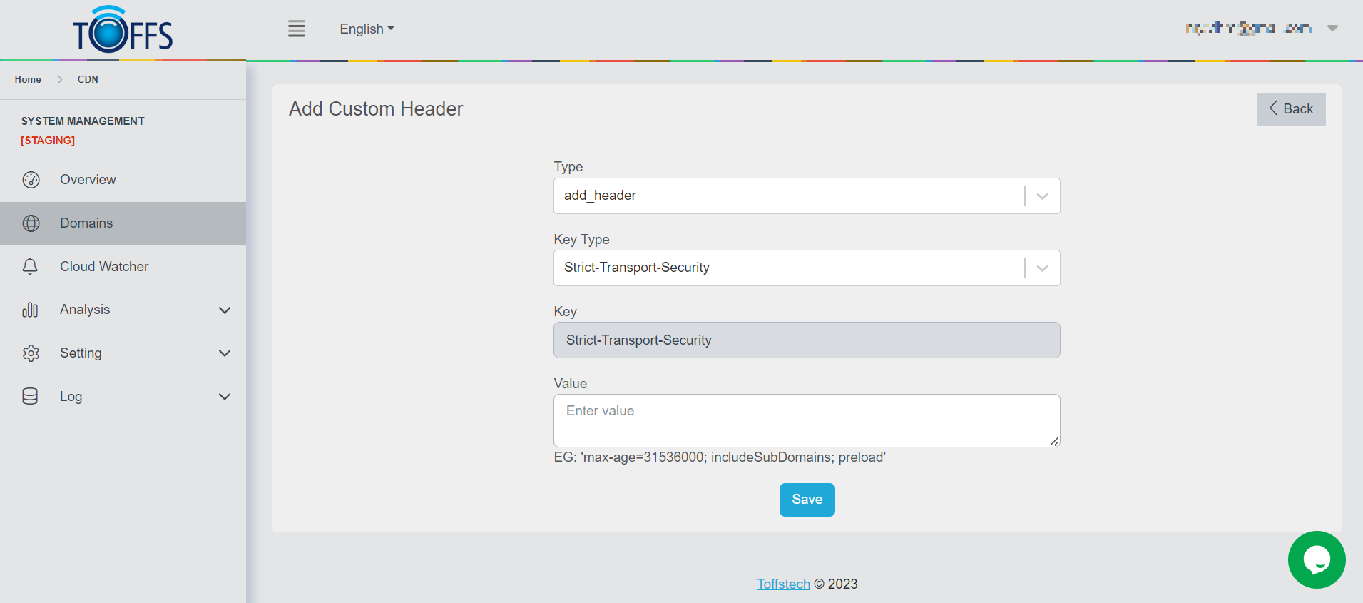
Task: Click the TOFFS logo
Action: point(123,30)
